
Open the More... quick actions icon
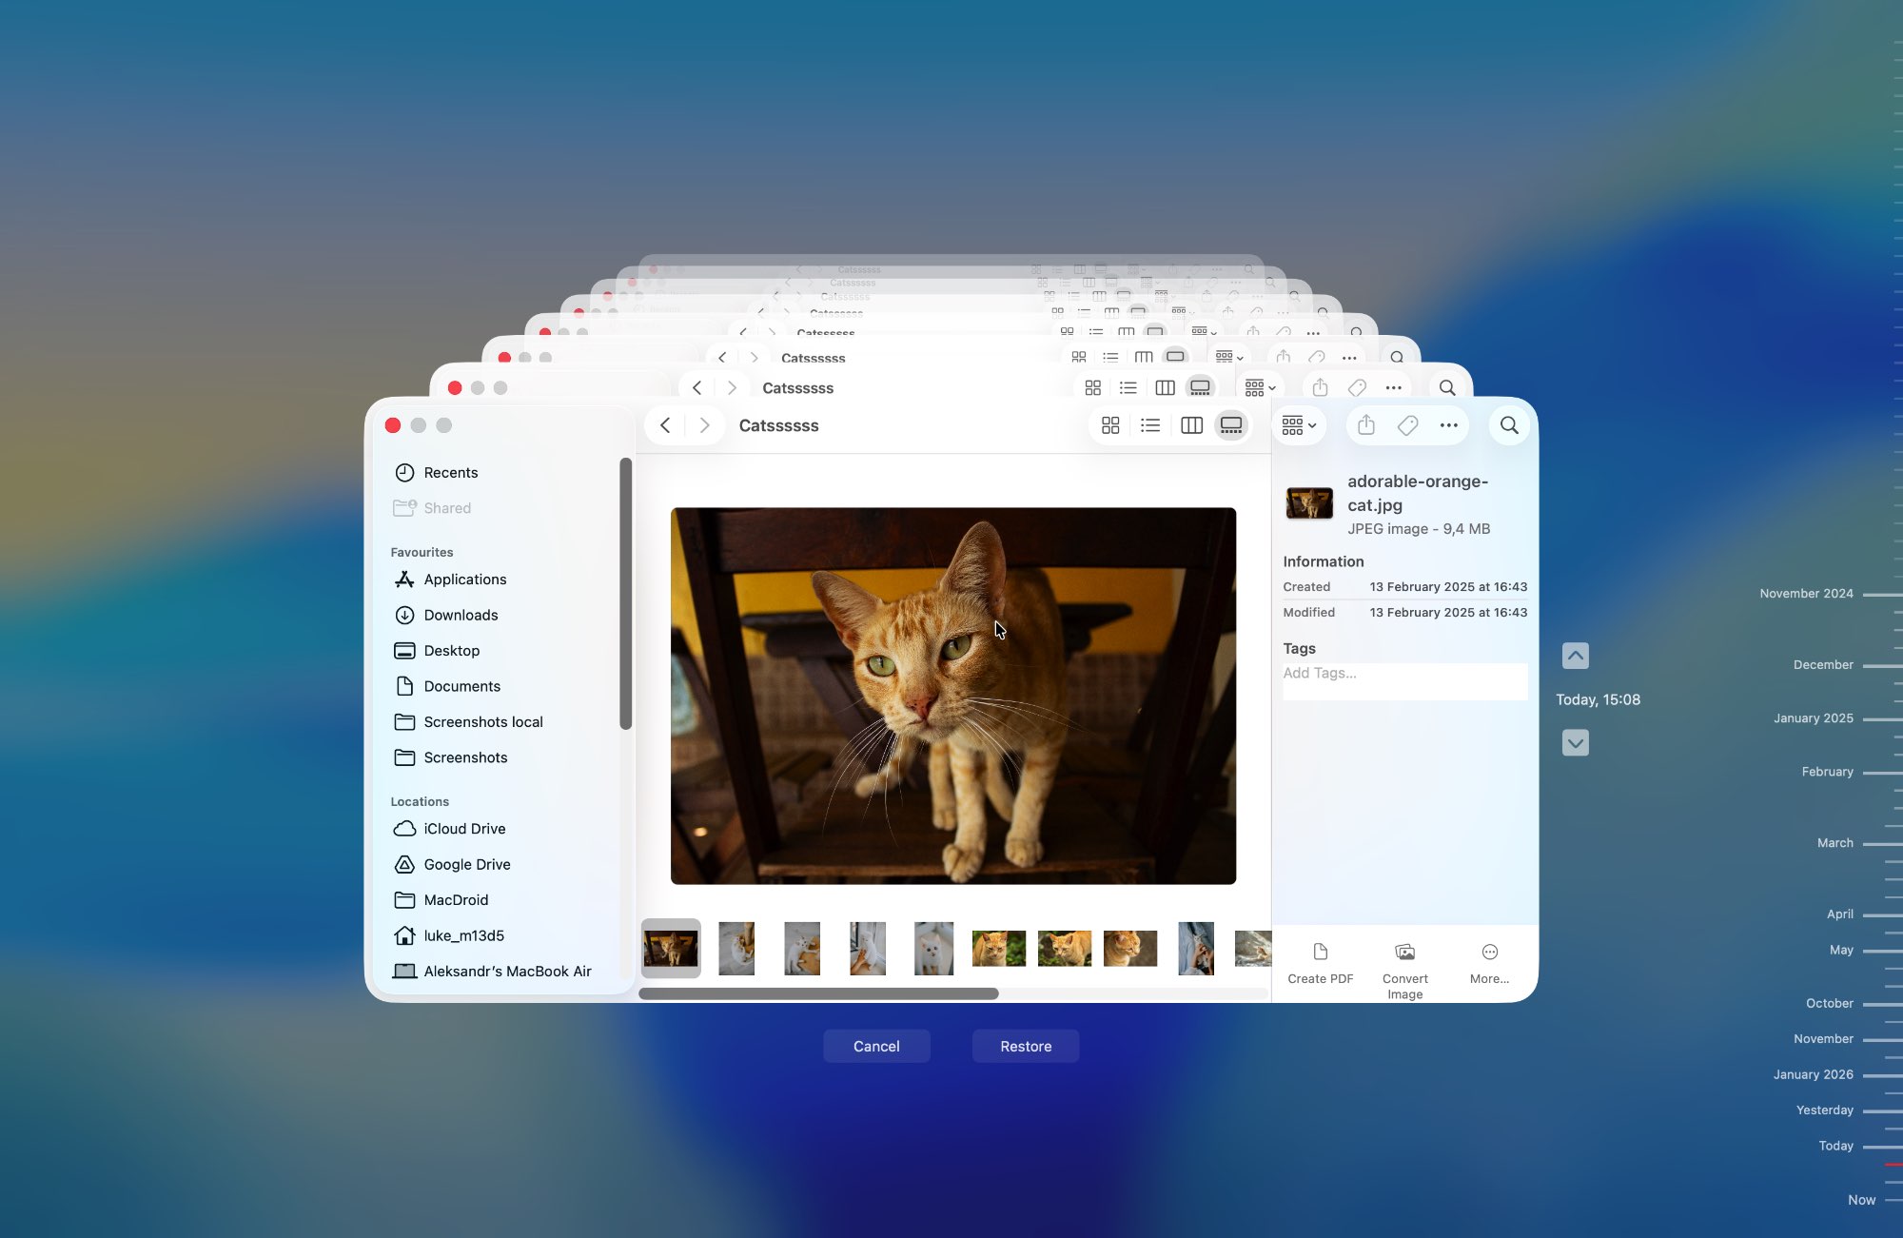[1489, 953]
